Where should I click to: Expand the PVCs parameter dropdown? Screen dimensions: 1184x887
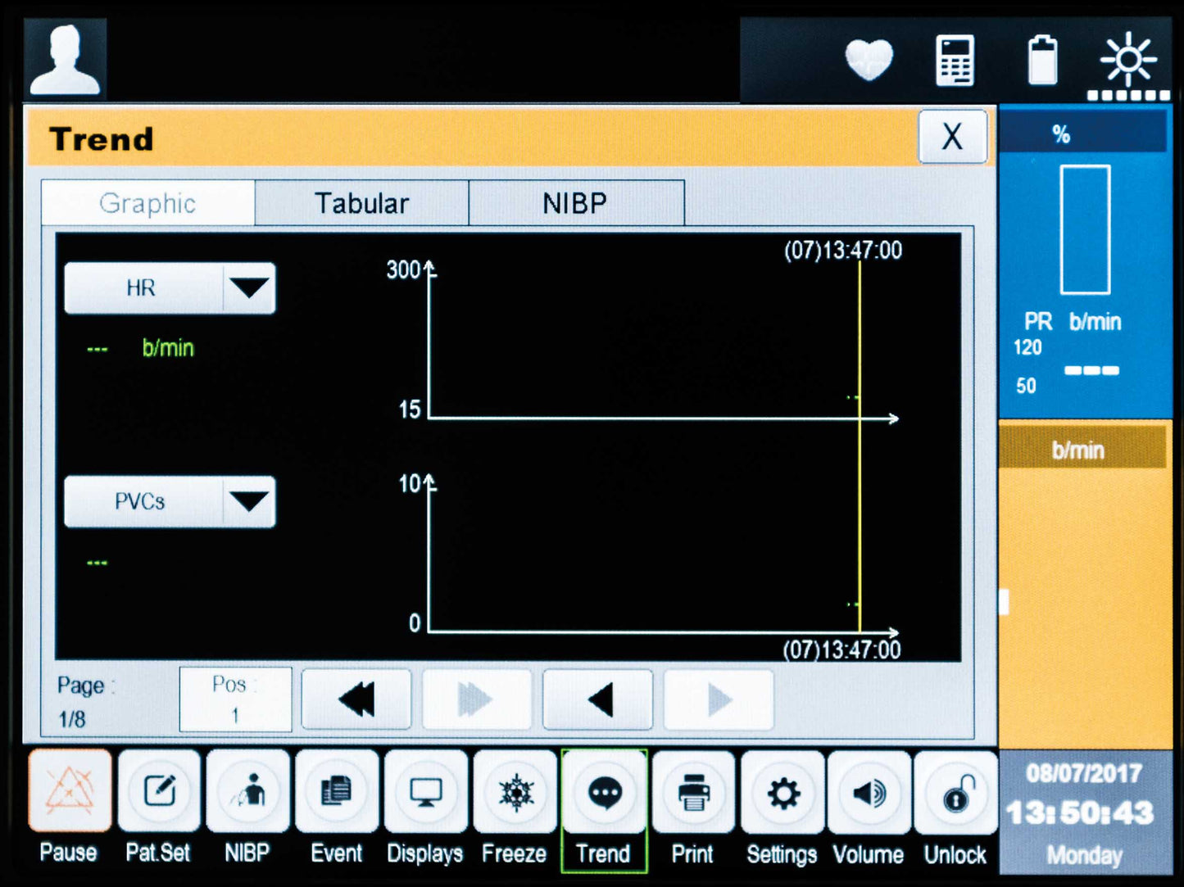click(249, 501)
